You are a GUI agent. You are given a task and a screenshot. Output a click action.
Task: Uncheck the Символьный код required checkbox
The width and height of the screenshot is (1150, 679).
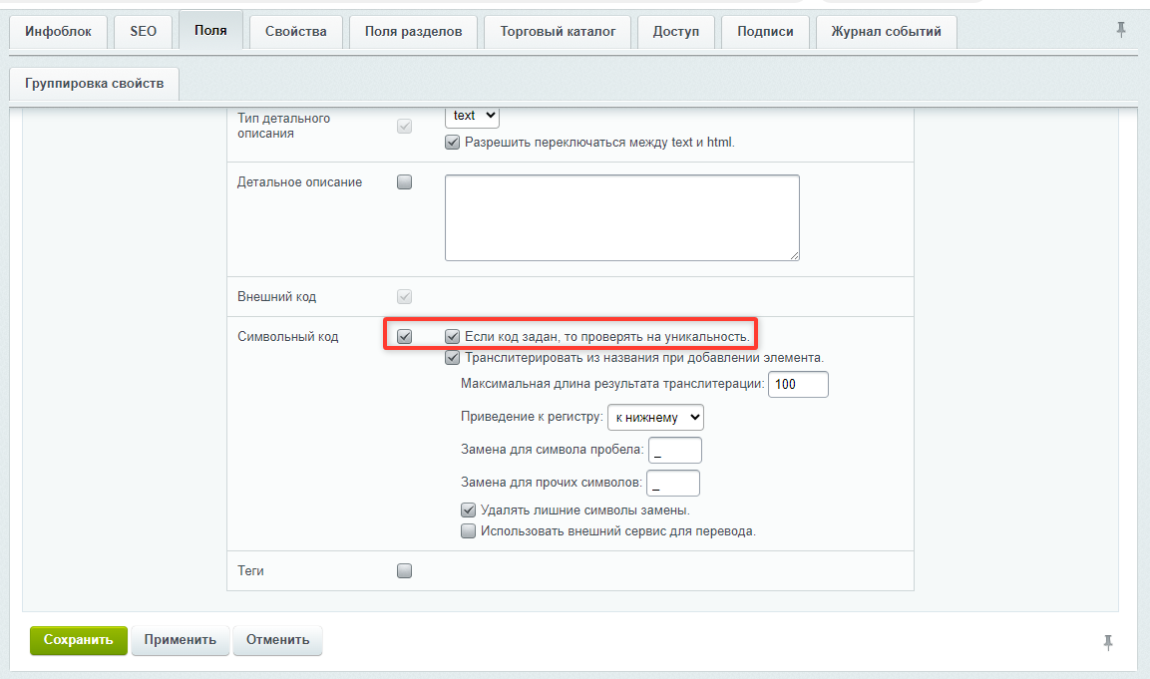404,337
